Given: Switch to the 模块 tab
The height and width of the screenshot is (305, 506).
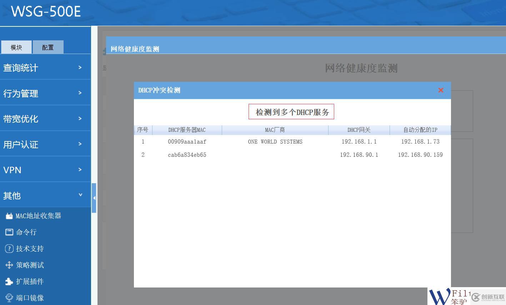Looking at the screenshot, I should 16,47.
